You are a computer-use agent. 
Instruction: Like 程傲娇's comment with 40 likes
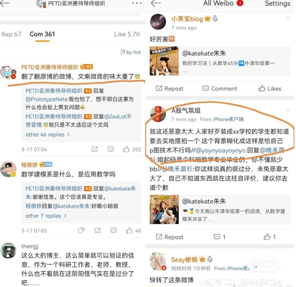point(133,231)
